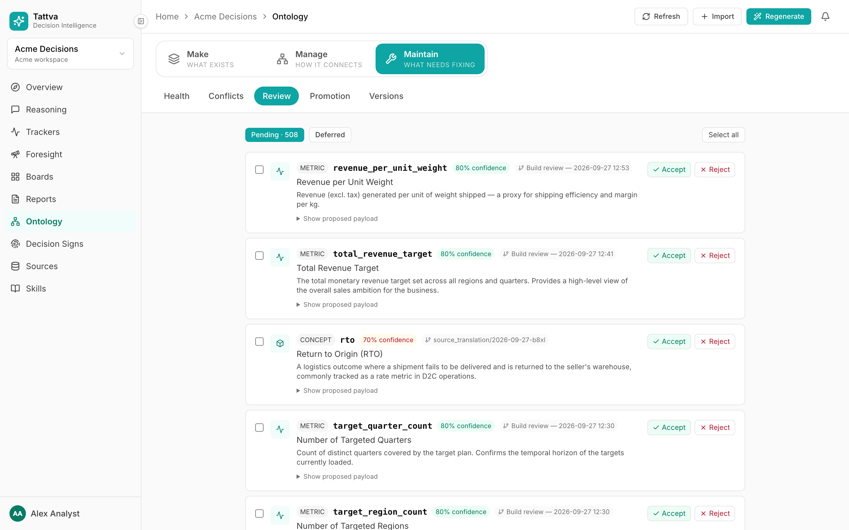
Task: Click the Alex Analyst avatar
Action: point(18,513)
